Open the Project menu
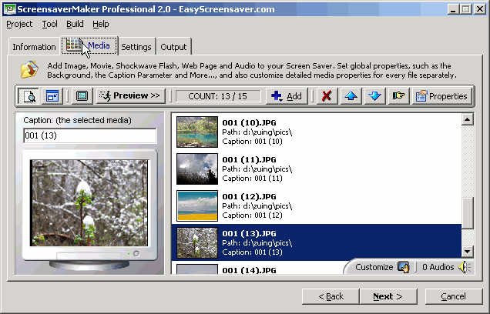Image resolution: width=490 pixels, height=314 pixels. (19, 24)
